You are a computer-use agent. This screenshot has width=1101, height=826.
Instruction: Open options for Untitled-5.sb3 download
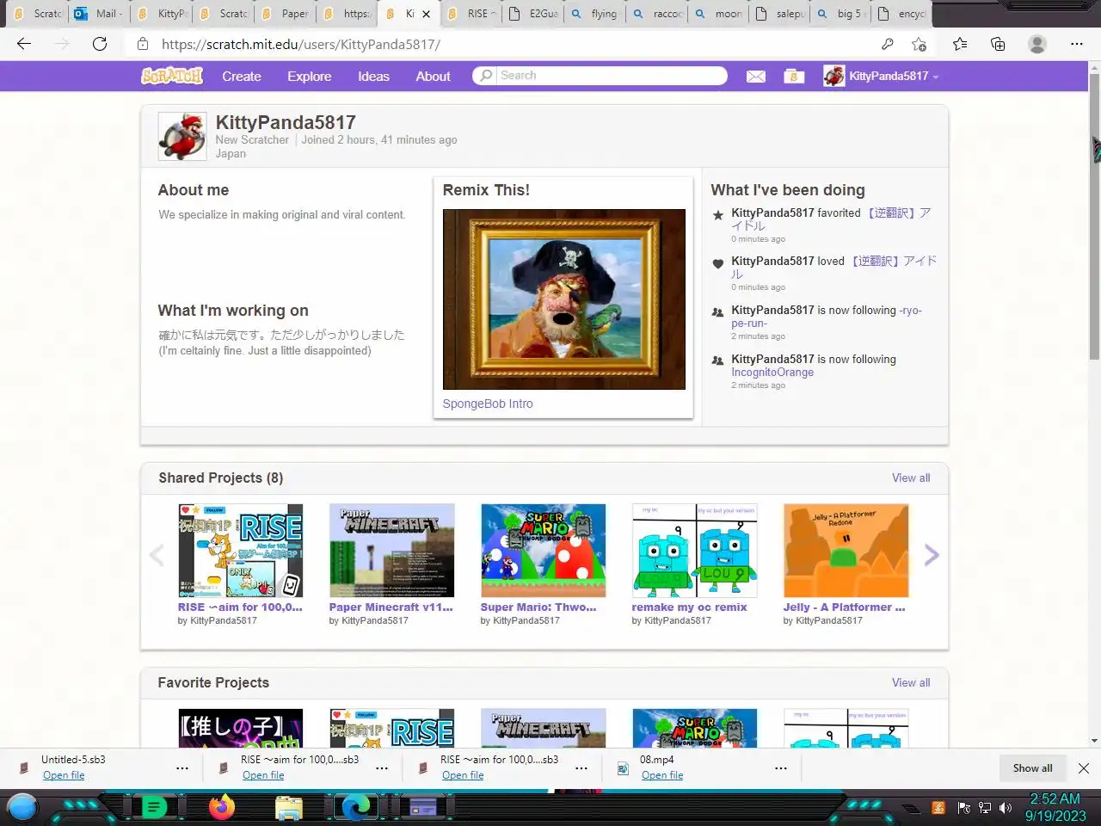coord(182,768)
